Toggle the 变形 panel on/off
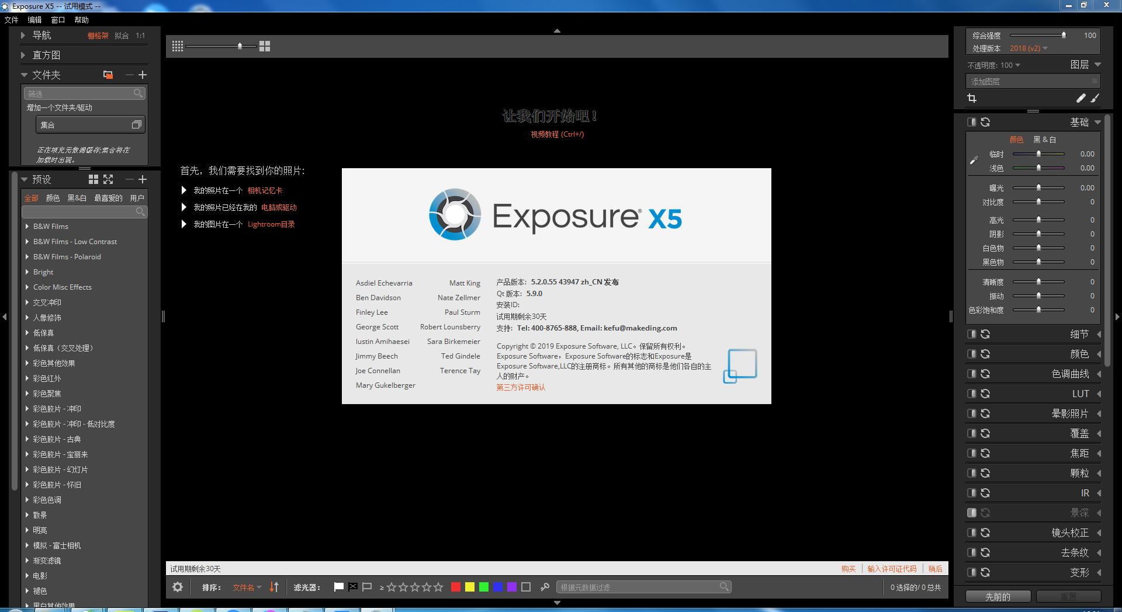The height and width of the screenshot is (612, 1122). coord(971,572)
